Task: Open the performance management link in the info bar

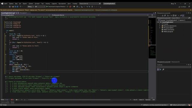Action: (x=84, y=10)
